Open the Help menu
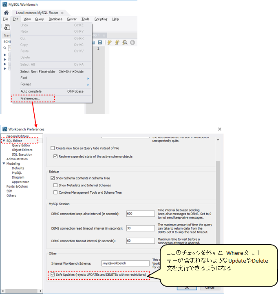 coord(115,19)
